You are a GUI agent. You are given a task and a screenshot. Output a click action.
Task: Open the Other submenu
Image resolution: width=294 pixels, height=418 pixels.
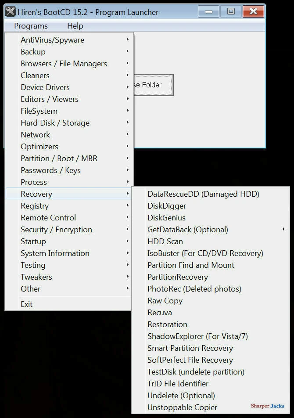tap(69, 289)
